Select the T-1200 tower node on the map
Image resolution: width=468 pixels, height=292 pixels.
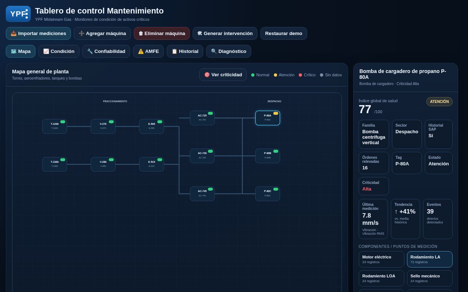pos(54,126)
